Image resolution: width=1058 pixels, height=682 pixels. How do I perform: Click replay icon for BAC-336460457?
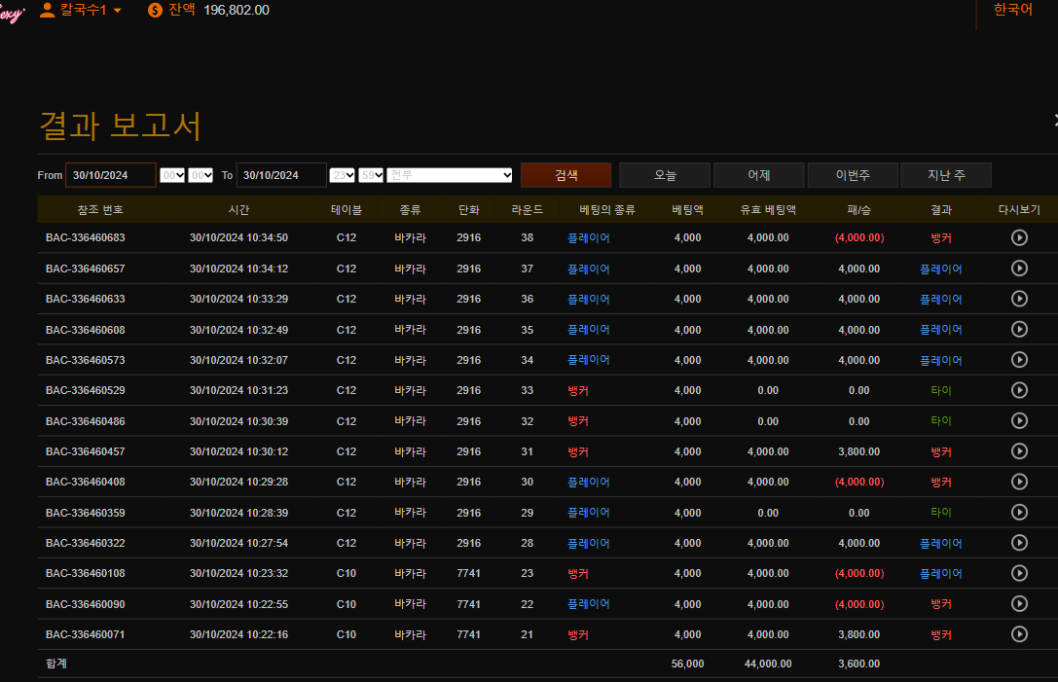(1019, 451)
